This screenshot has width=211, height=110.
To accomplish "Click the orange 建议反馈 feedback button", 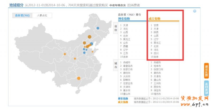I will click(207, 71).
